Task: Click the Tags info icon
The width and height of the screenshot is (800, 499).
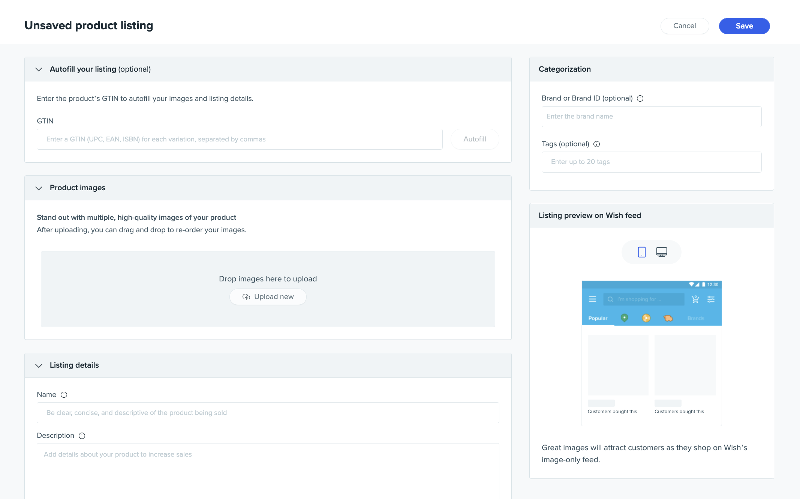Action: click(x=597, y=144)
